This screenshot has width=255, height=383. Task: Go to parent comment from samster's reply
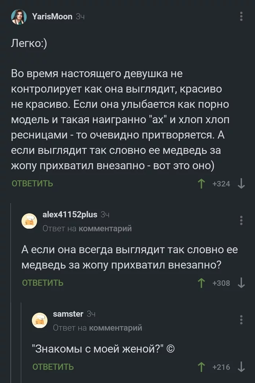click(x=115, y=328)
